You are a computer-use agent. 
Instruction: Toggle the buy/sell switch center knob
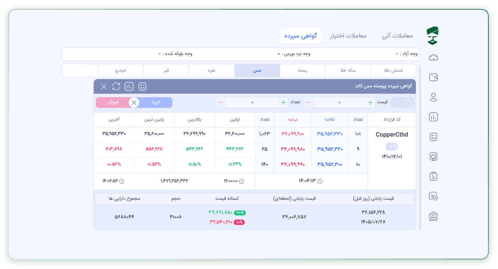click(x=134, y=103)
